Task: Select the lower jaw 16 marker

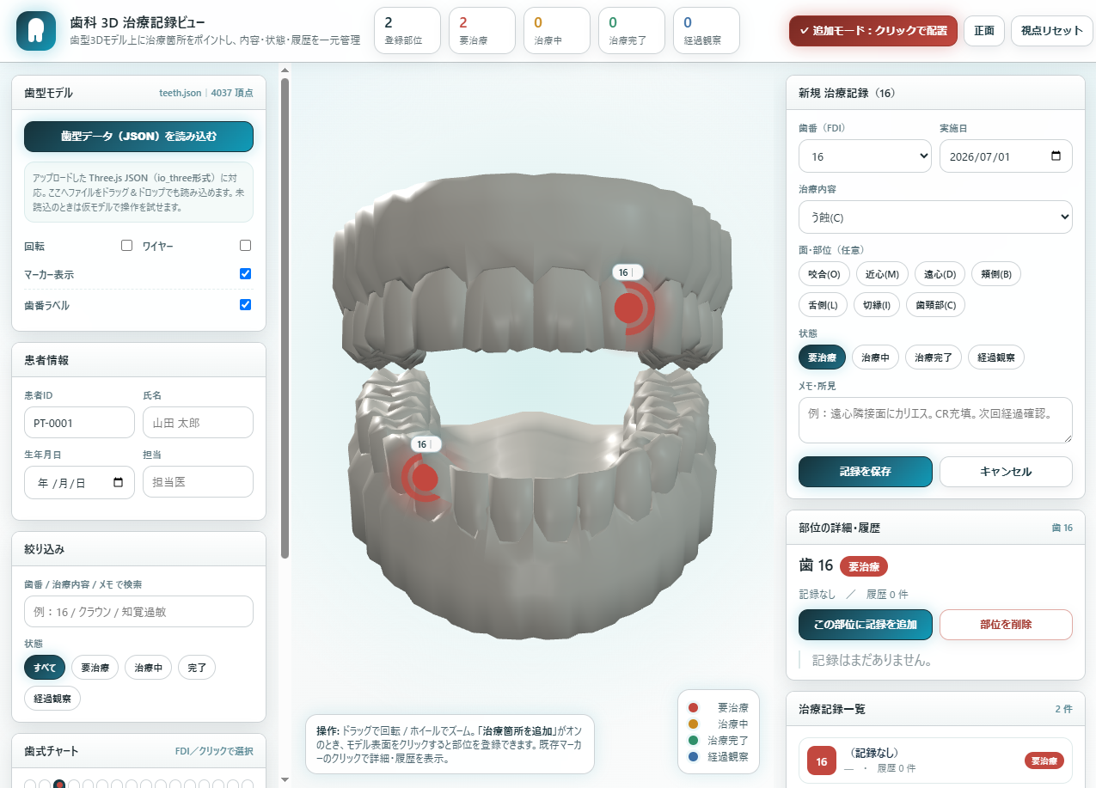Action: click(x=424, y=477)
